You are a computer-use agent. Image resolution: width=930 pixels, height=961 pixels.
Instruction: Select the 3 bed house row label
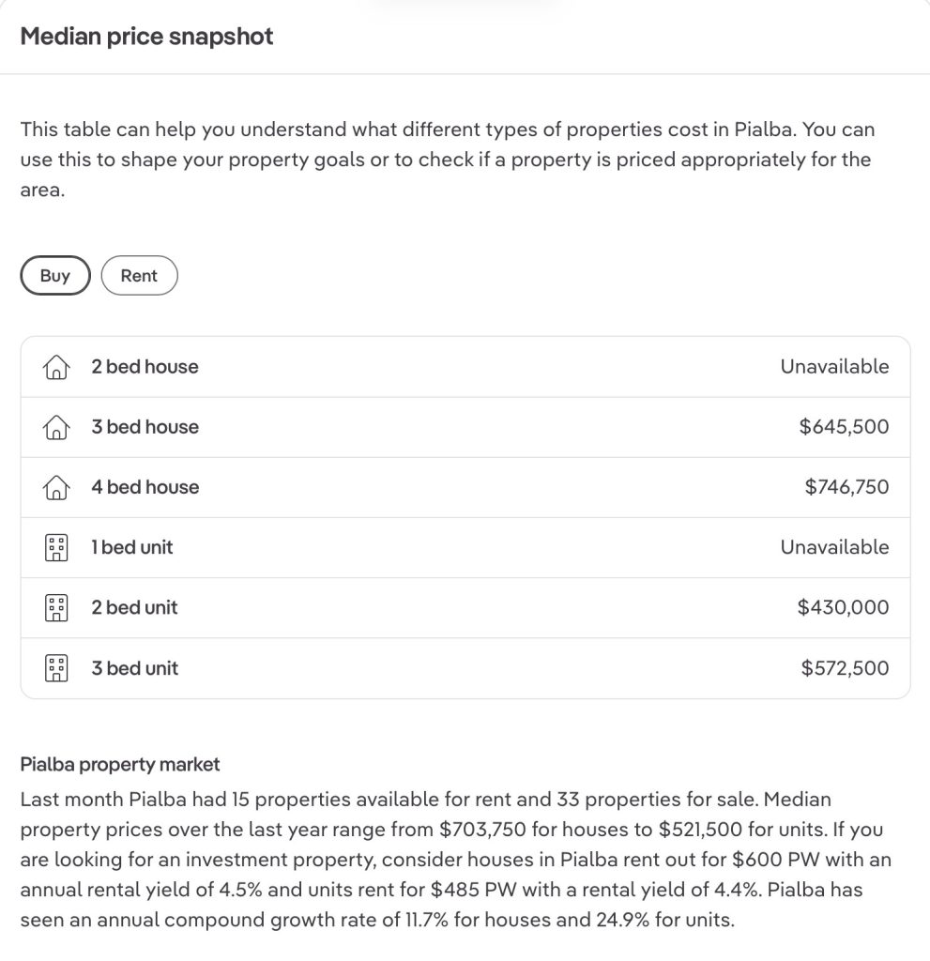(145, 427)
